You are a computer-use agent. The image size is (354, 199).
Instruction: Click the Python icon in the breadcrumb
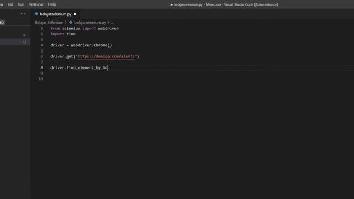[x=71, y=22]
